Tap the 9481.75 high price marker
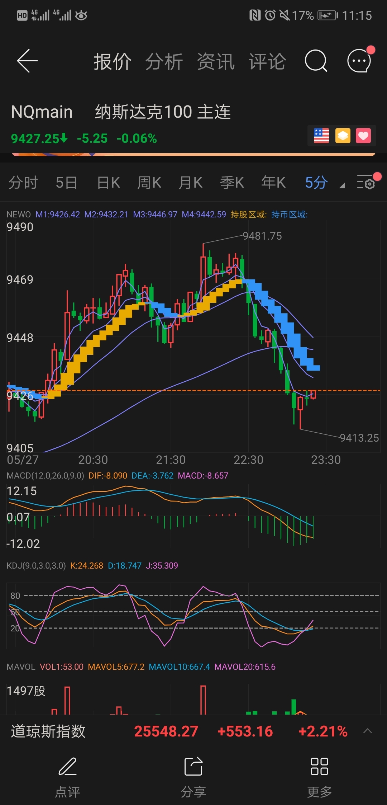 pos(262,236)
